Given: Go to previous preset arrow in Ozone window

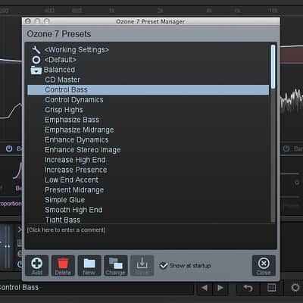Looking at the screenshot, I should pos(205,288).
